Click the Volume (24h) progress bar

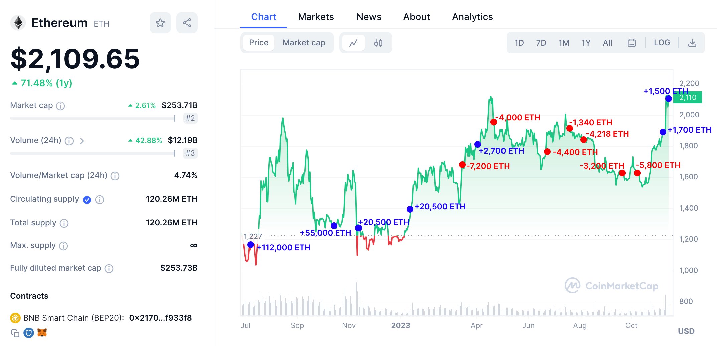[93, 153]
